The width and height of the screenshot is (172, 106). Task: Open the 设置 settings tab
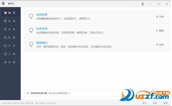(x=10, y=62)
